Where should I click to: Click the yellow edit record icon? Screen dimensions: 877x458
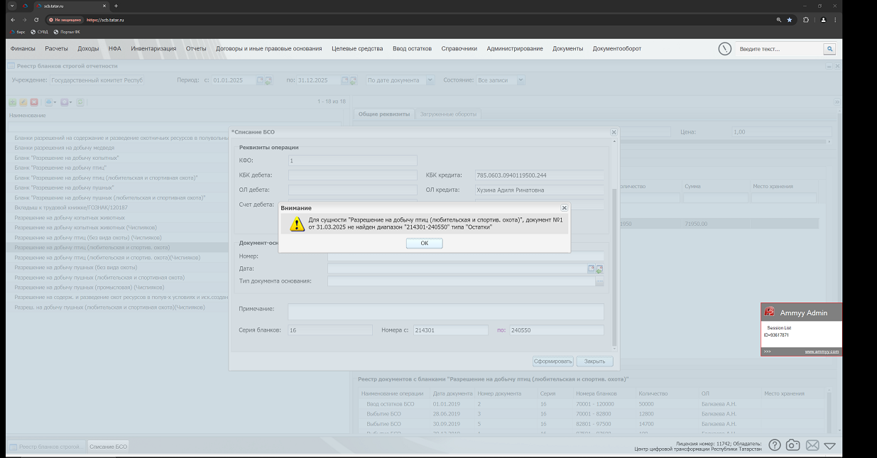23,102
